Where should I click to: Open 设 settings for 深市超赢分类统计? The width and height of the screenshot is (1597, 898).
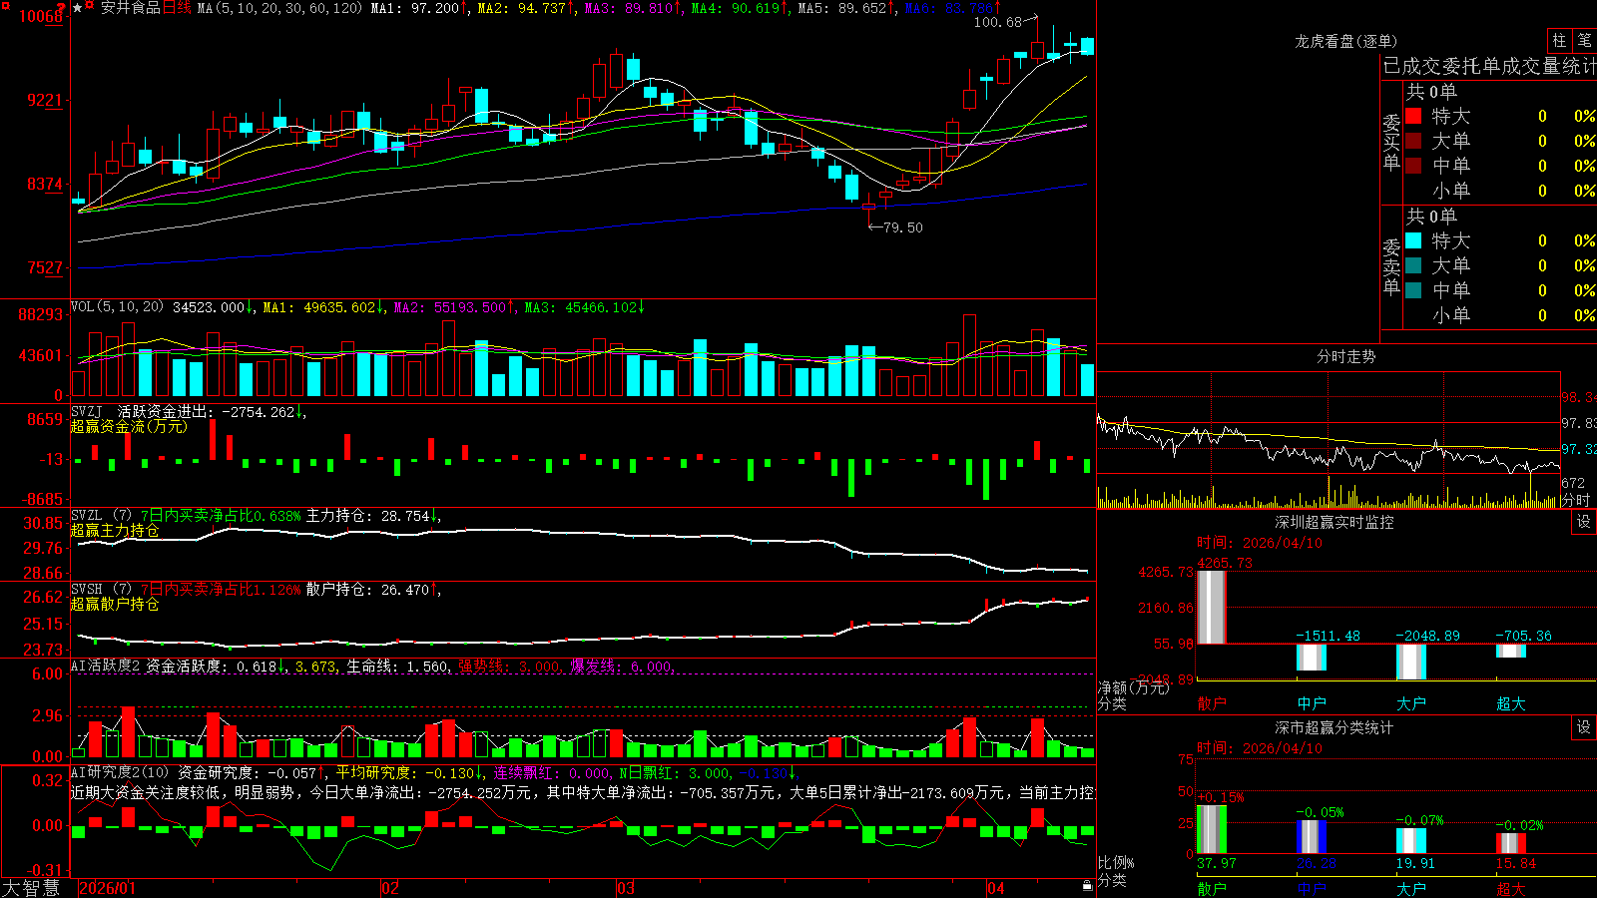click(x=1584, y=727)
